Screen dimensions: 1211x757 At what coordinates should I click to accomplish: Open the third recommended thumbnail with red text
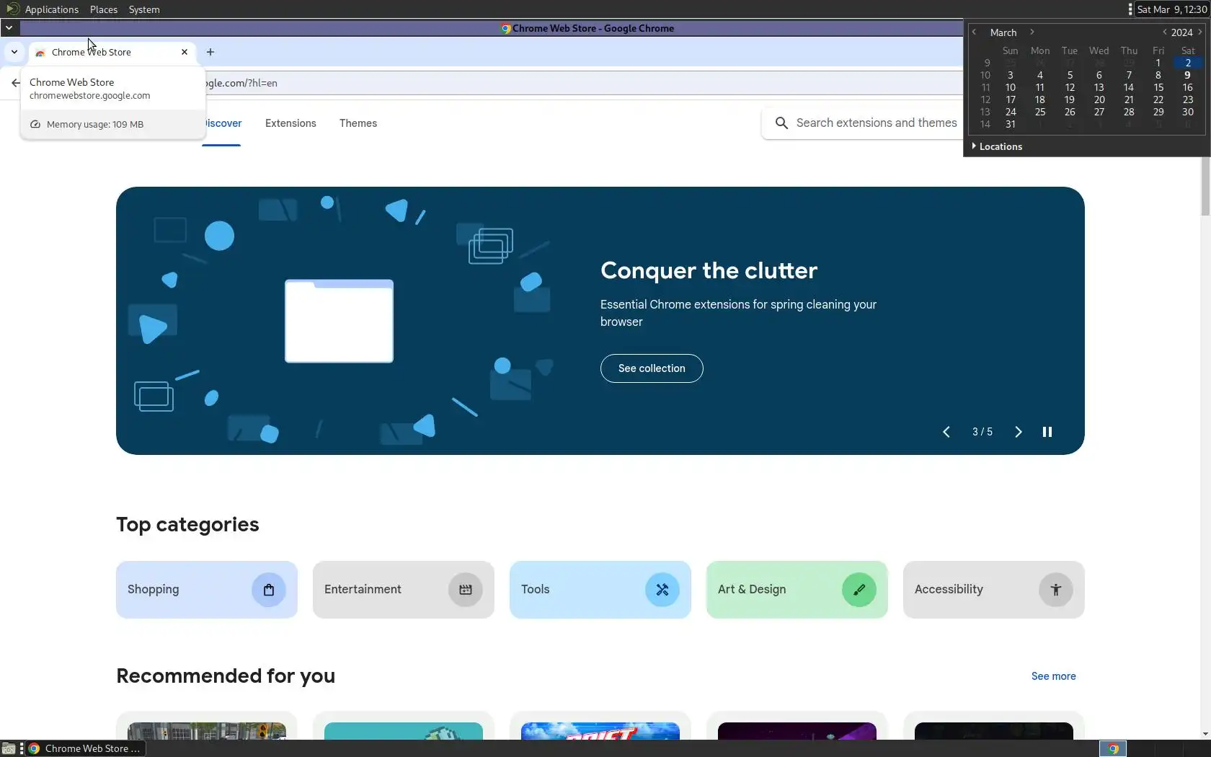[x=600, y=731]
